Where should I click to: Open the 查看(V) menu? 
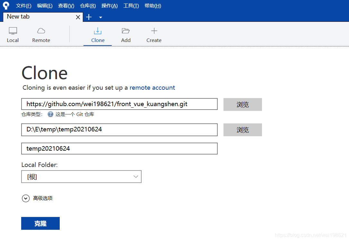click(x=66, y=6)
